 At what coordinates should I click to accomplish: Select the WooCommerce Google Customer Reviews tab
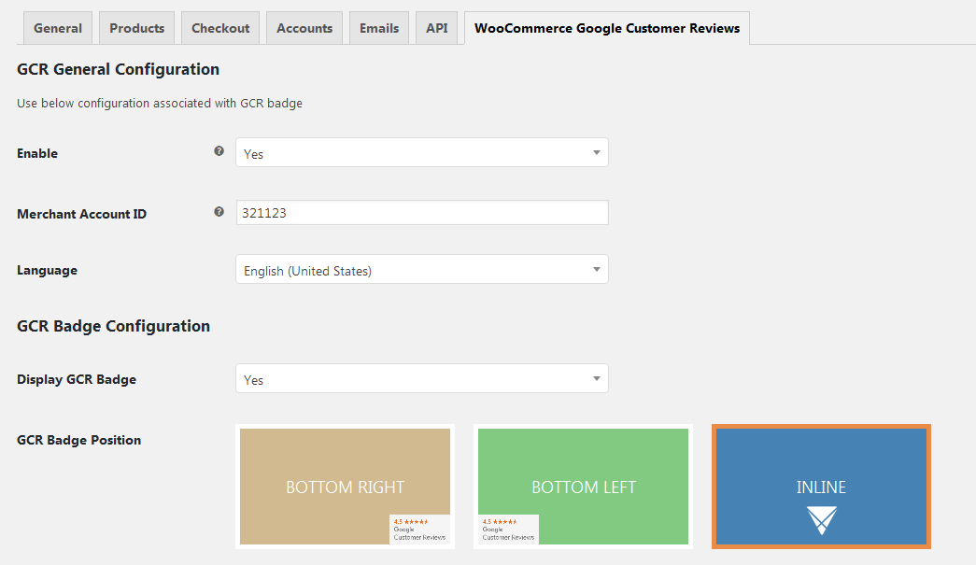click(607, 28)
